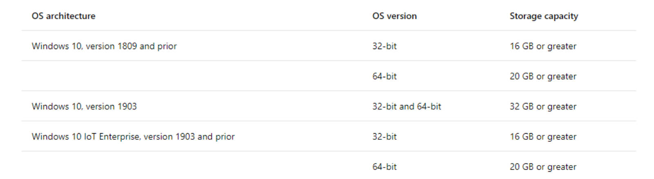Click the word 'Enterprise' in the IoT row
This screenshot has height=179, width=654.
click(119, 137)
